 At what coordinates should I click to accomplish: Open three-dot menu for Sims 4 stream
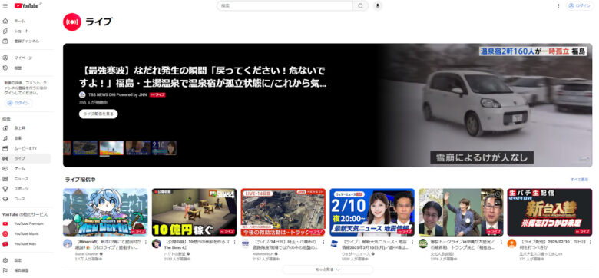(234, 242)
